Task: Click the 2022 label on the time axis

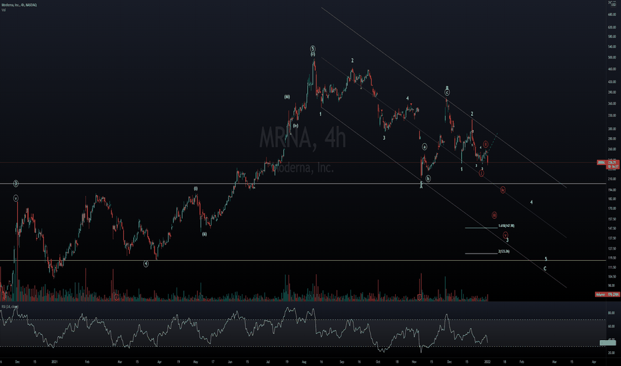Action: 488,361
